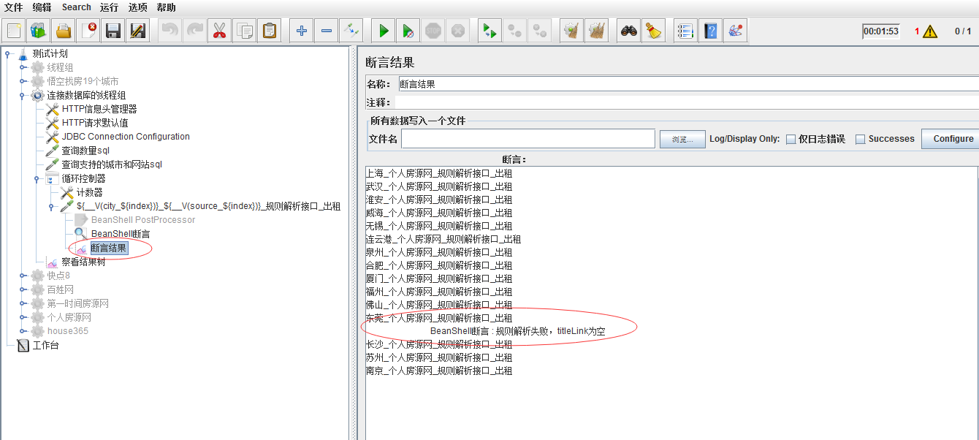
Task: Toggle remote start with the green arrows icon
Action: (489, 30)
